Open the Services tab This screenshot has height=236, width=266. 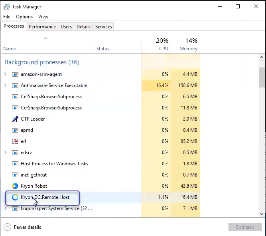(x=103, y=27)
